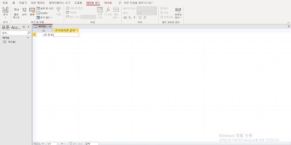
Task: Open the 추가 필드 more fields dropdown
Action: pyautogui.click(x=45, y=18)
